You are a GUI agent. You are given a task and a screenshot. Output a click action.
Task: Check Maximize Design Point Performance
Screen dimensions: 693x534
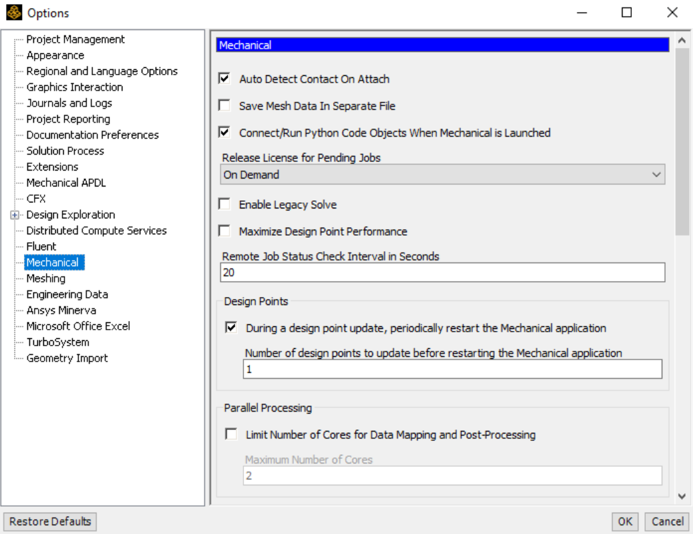225,231
